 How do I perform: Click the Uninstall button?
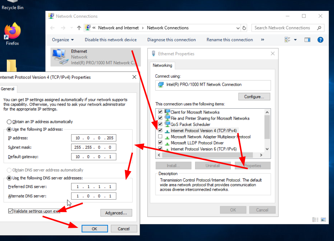coord(213,165)
